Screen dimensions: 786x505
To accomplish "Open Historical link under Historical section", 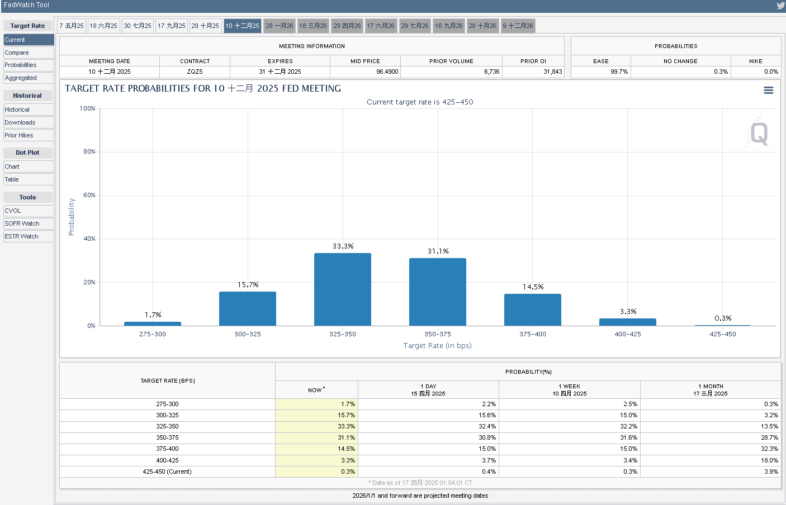I will 29,109.
